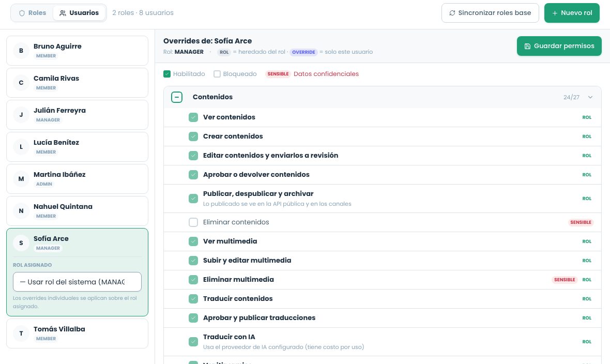Uncheck the Ver multimedia permission
The width and height of the screenshot is (610, 364).
[193, 241]
